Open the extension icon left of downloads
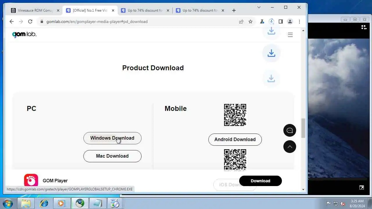 [x=262, y=21]
